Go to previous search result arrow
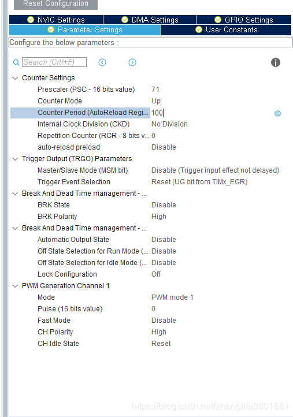The image size is (293, 417). pos(102,62)
